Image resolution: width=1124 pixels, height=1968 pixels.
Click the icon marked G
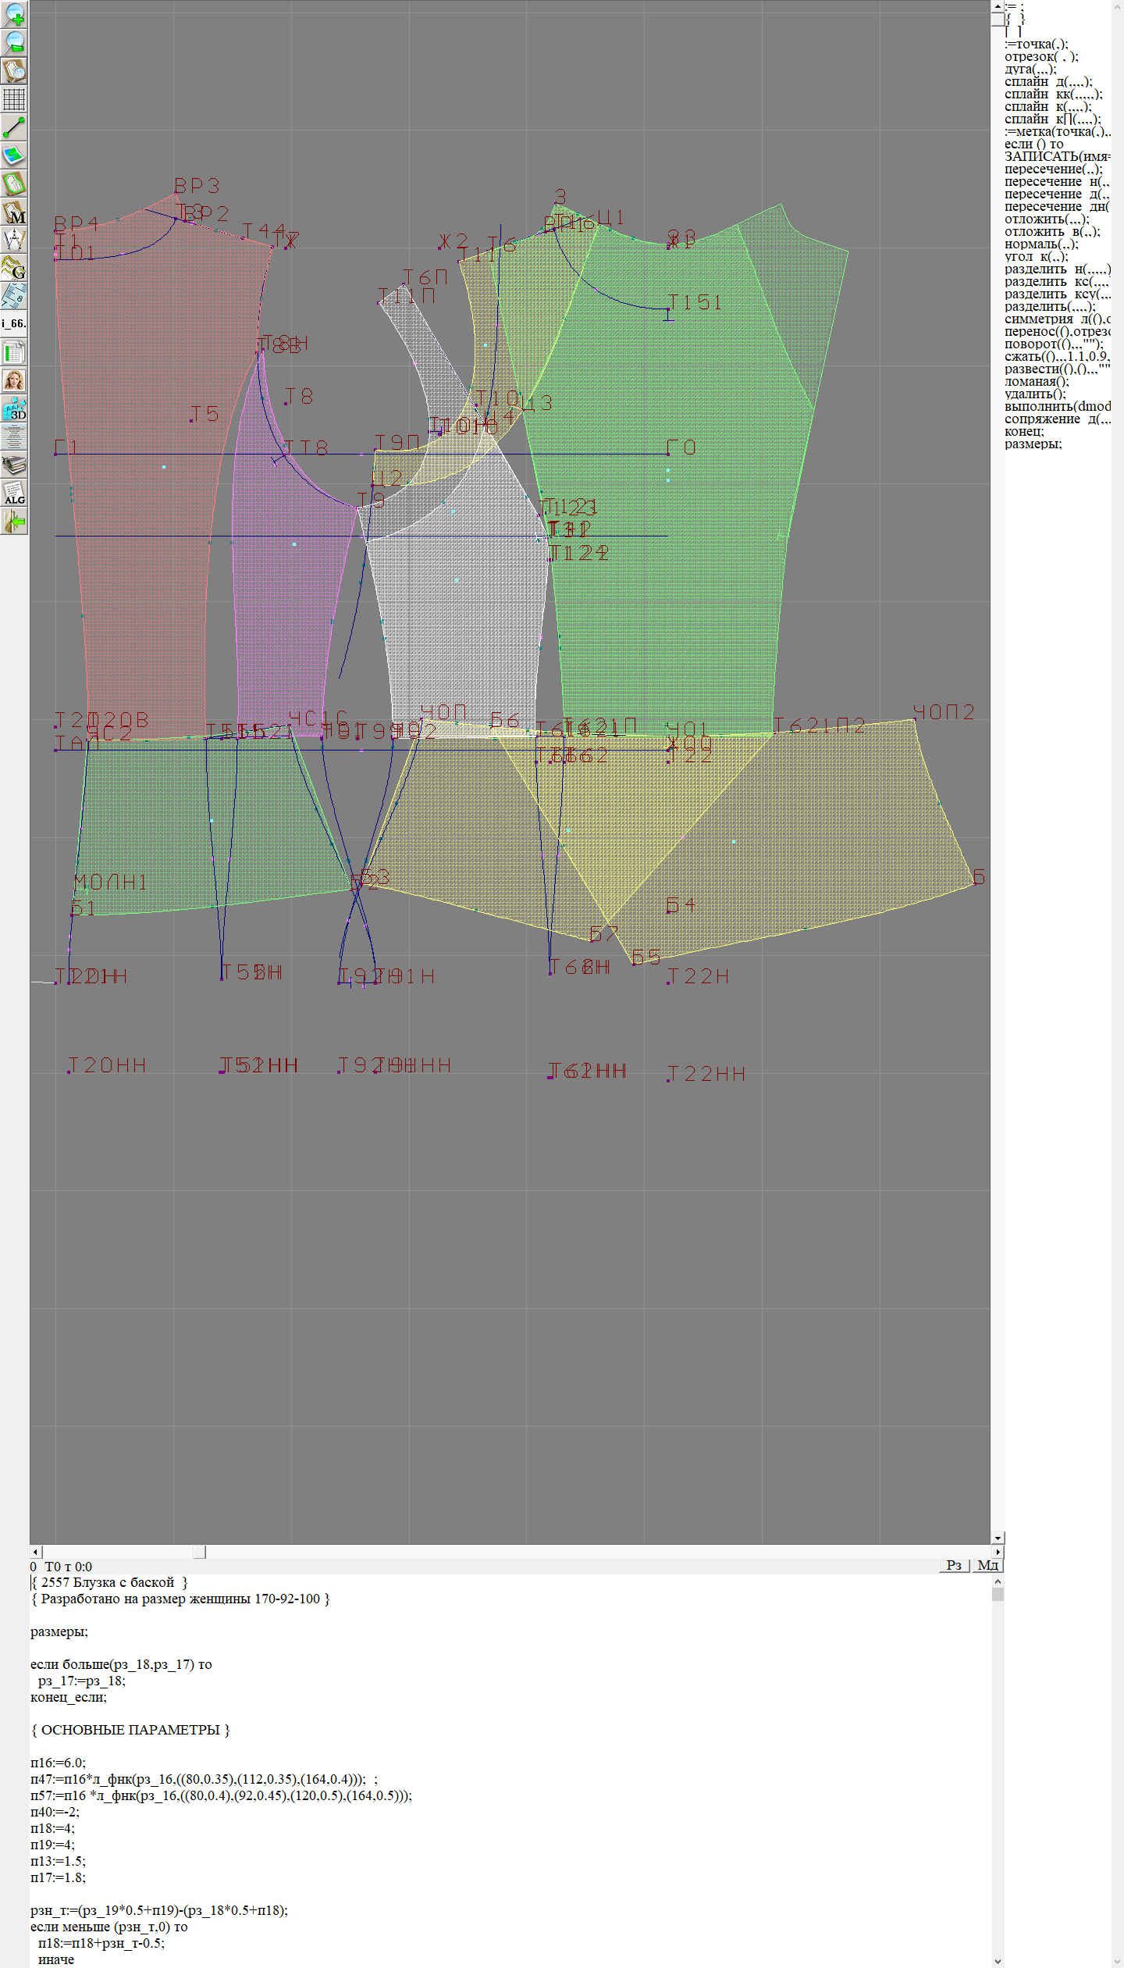(14, 268)
